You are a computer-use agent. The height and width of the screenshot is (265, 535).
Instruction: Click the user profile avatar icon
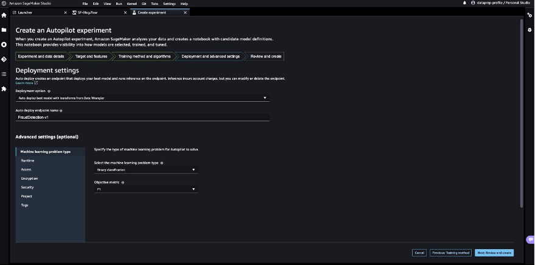pyautogui.click(x=473, y=2)
